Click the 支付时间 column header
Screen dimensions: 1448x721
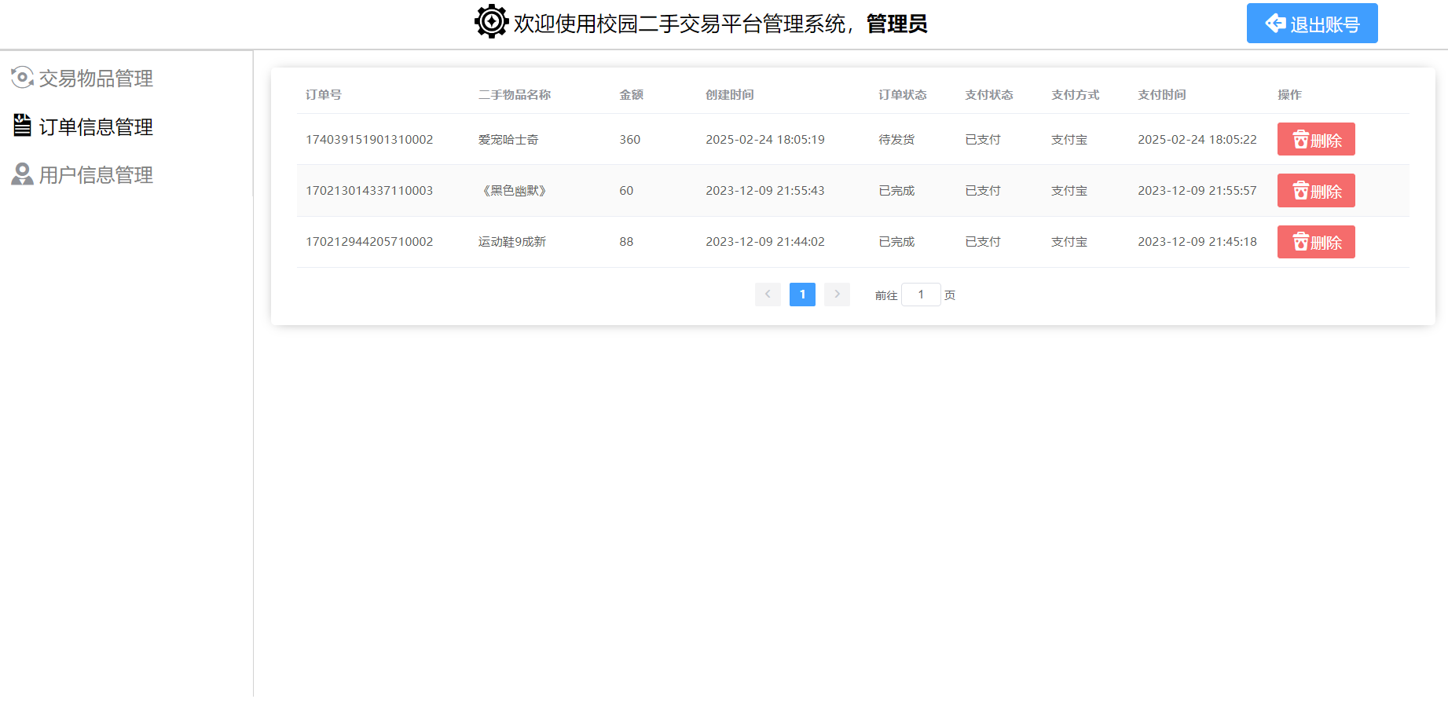pyautogui.click(x=1162, y=94)
